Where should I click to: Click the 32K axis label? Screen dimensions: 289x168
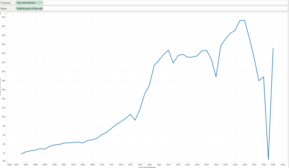[3, 17]
